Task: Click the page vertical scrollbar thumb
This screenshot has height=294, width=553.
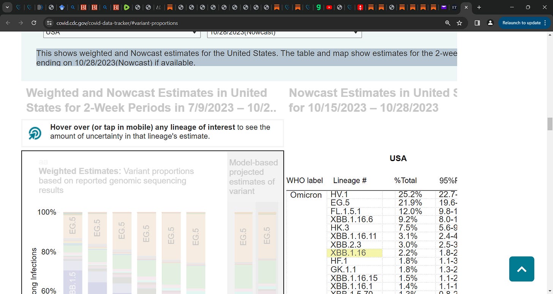Action: pos(550,124)
